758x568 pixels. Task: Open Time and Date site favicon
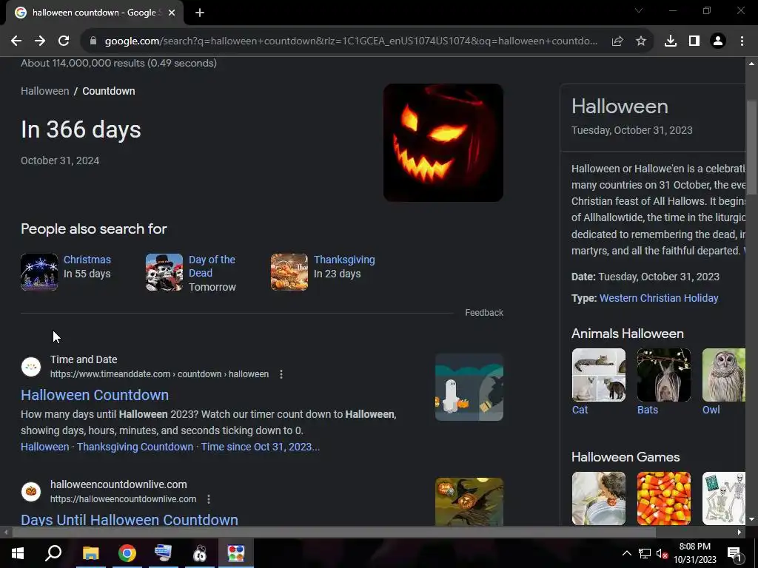tap(31, 367)
